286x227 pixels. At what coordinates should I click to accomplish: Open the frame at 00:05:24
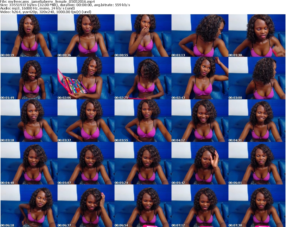[x=143, y=163]
